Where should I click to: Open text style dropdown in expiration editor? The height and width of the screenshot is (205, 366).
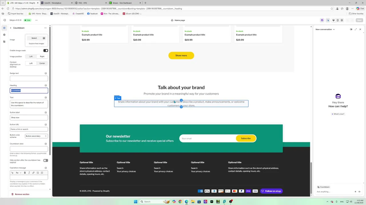[19, 173]
